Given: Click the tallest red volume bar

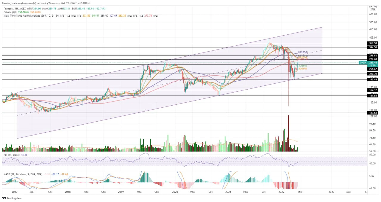Looking at the screenshot, I should click(x=288, y=133).
